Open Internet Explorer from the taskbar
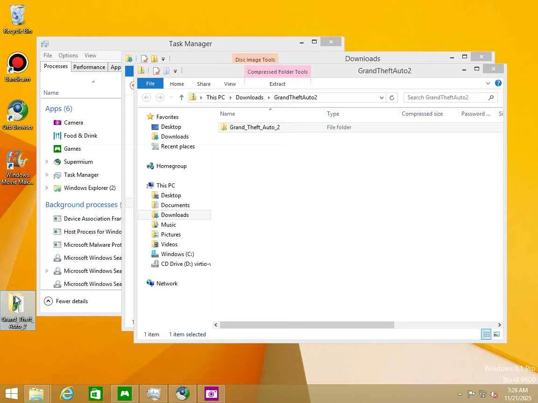 (x=67, y=393)
